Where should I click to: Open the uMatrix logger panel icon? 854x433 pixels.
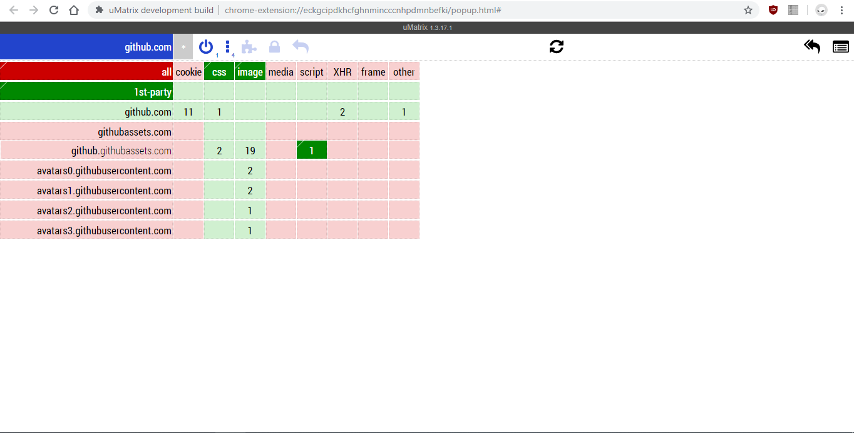[x=841, y=46]
